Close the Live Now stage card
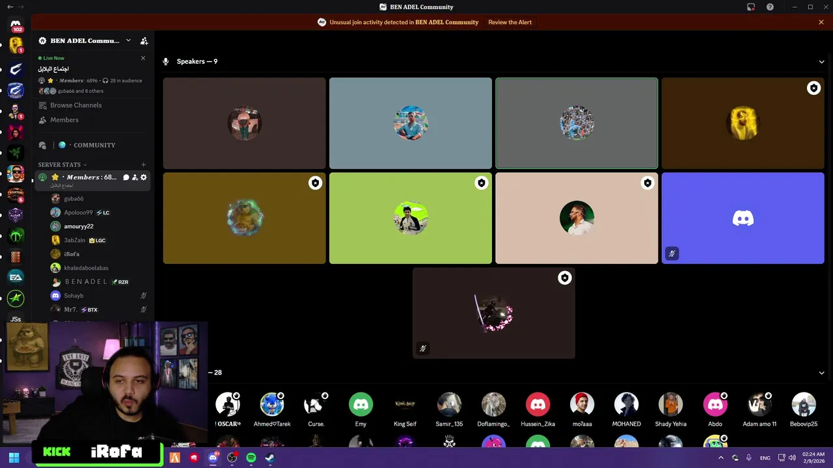The width and height of the screenshot is (833, 468). [143, 58]
